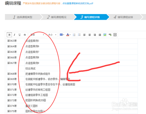
Task: Click table cell 第070课
Action: pos(12,84)
